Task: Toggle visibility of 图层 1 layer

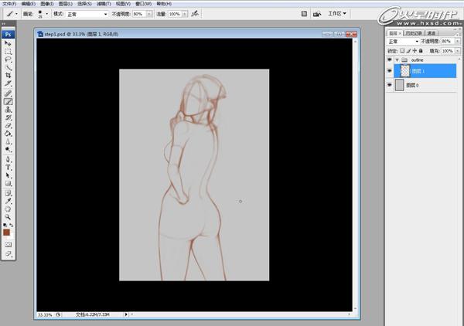Action: tap(389, 70)
